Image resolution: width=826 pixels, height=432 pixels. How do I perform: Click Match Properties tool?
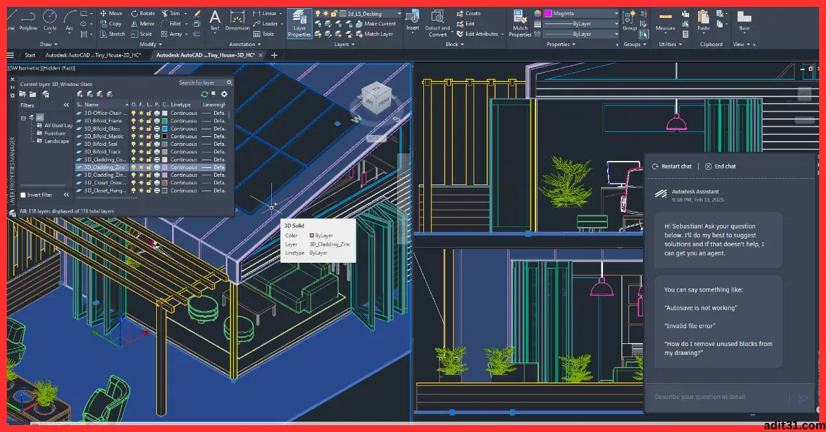520,23
